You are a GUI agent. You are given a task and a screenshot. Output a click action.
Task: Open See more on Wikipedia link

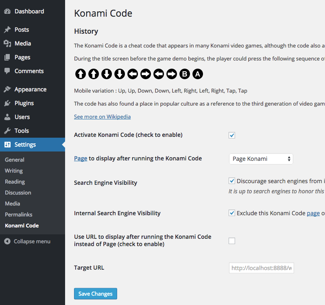tap(103, 117)
